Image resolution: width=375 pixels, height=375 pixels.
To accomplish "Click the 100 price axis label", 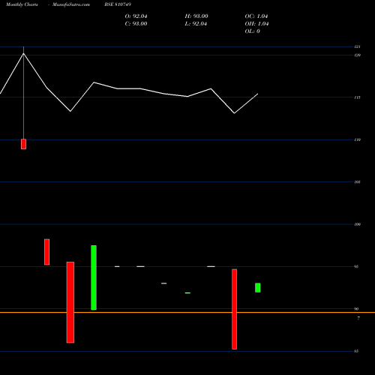I will click(358, 224).
